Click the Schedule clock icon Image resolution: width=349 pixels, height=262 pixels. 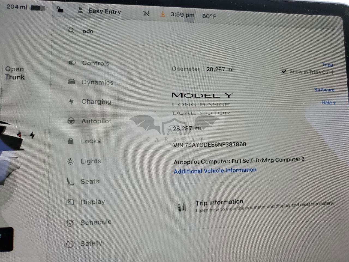(x=70, y=223)
